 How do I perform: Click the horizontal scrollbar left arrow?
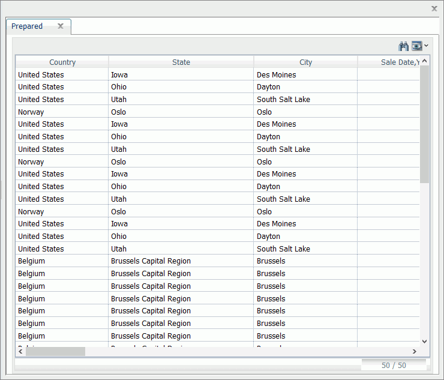[x=20, y=351]
